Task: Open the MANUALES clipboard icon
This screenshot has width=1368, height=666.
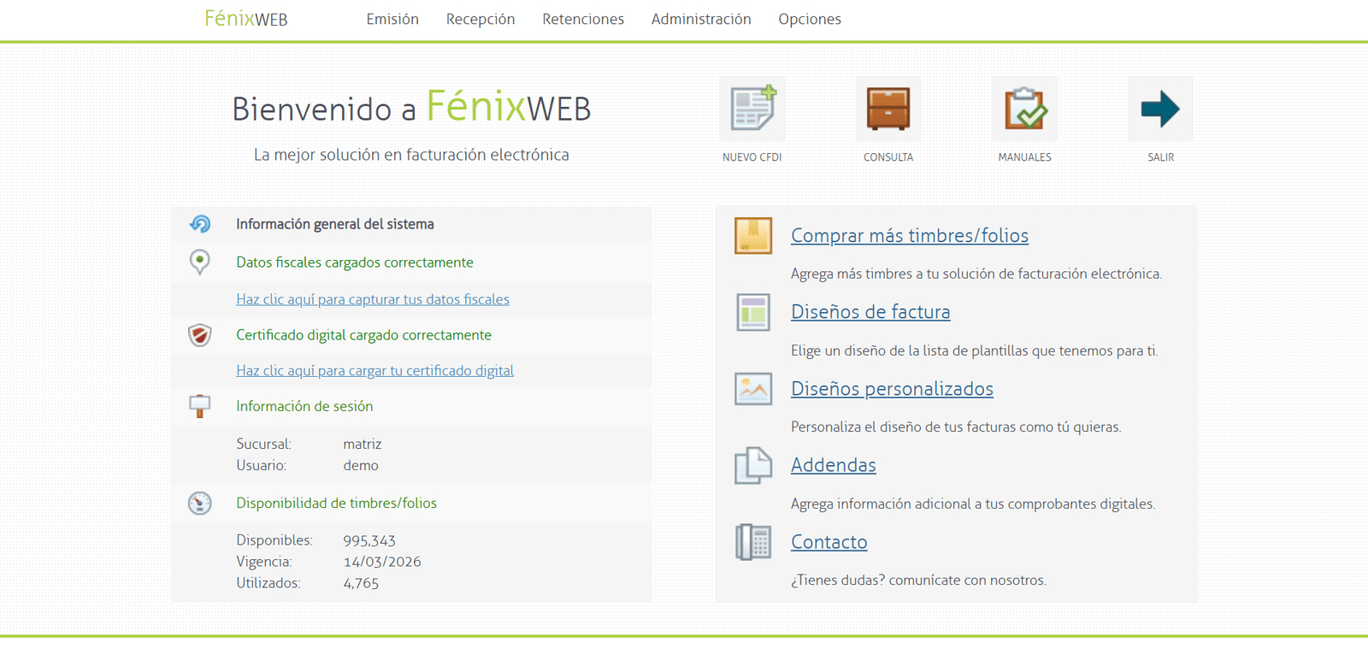Action: point(1024,109)
